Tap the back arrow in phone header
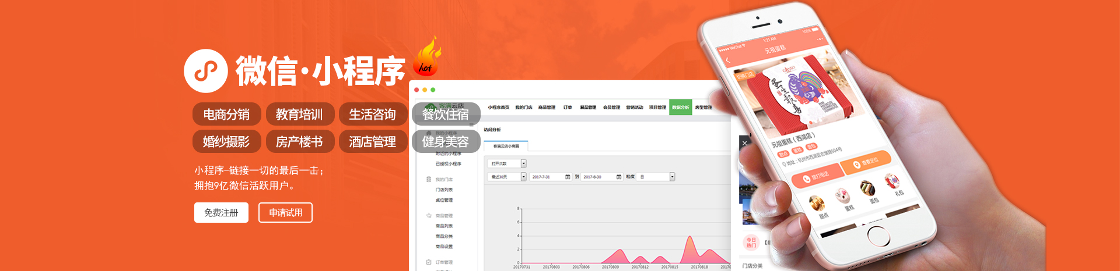1120x271 pixels. 727,60
